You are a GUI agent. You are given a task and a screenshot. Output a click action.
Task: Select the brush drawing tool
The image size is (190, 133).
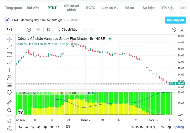pyautogui.click(x=9, y=62)
